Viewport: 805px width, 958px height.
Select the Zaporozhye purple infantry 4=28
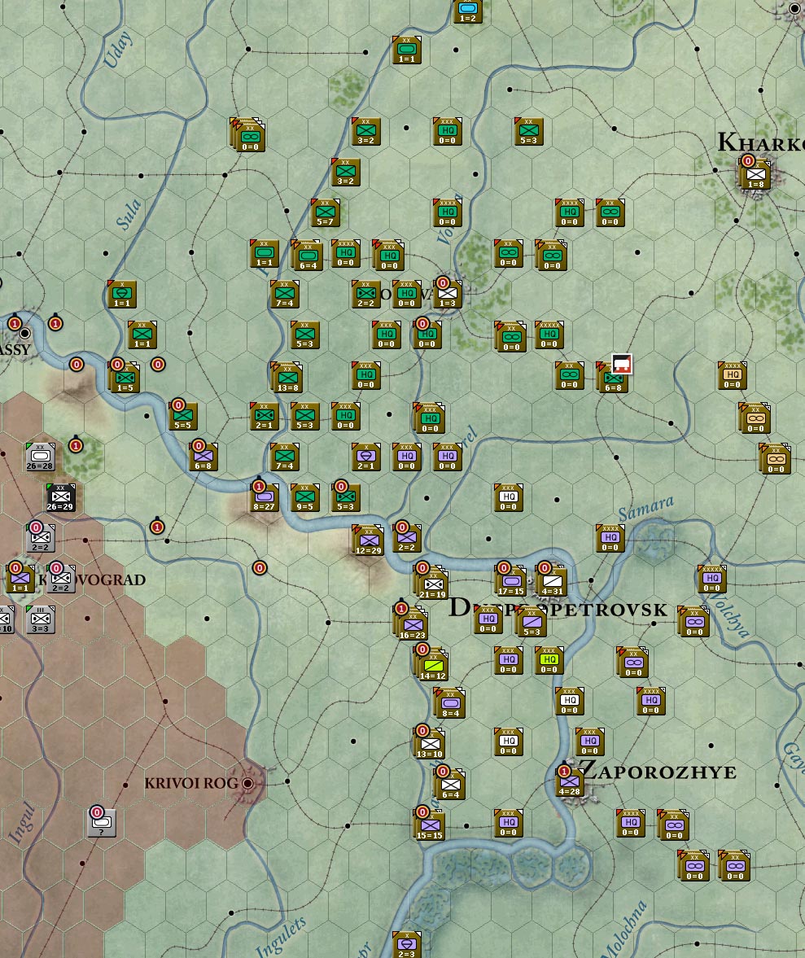tap(569, 782)
